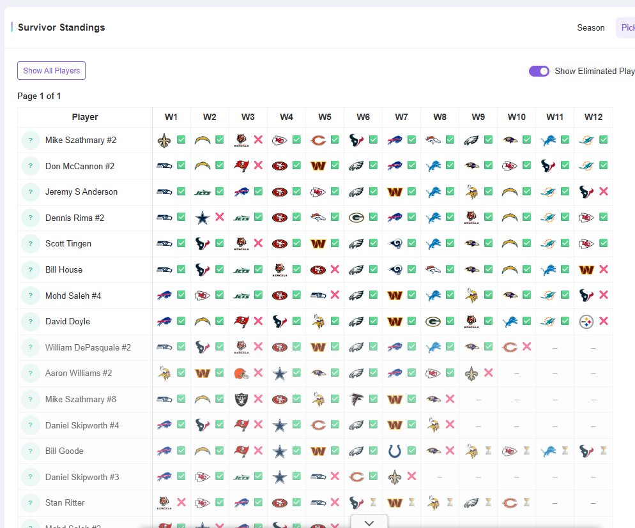The width and height of the screenshot is (635, 528).
Task: Click the green checkmark on Jeremy S Anderson's W1 pick
Action: (x=182, y=192)
